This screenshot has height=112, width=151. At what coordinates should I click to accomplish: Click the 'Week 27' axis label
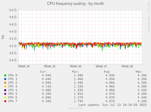(101, 66)
